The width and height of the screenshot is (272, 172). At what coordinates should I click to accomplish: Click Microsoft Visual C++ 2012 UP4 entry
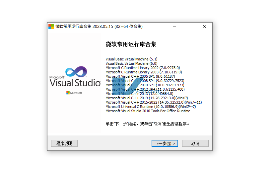[145, 89]
